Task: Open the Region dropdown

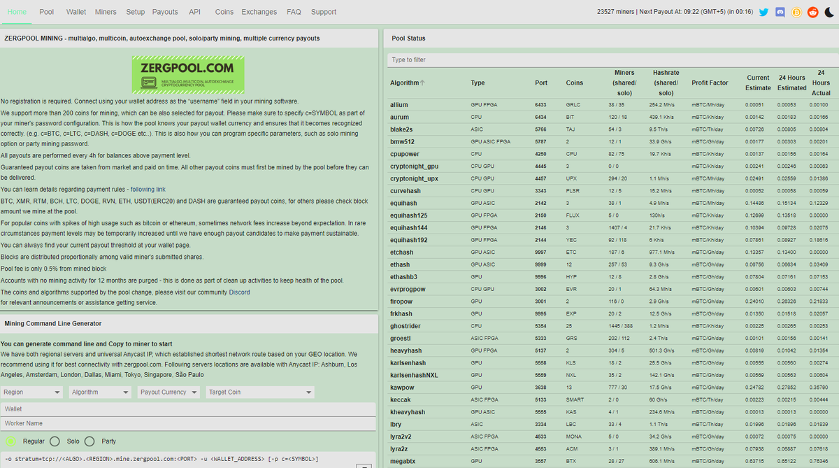Action: (31, 392)
